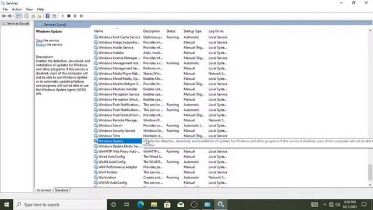Open the blue Help toolbar icon

pos(48,16)
